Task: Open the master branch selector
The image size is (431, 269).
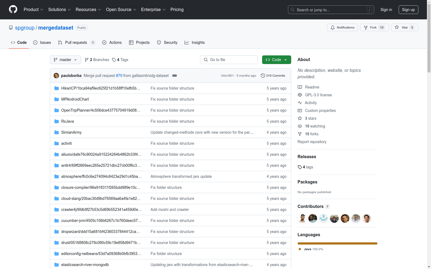Action: (x=65, y=60)
